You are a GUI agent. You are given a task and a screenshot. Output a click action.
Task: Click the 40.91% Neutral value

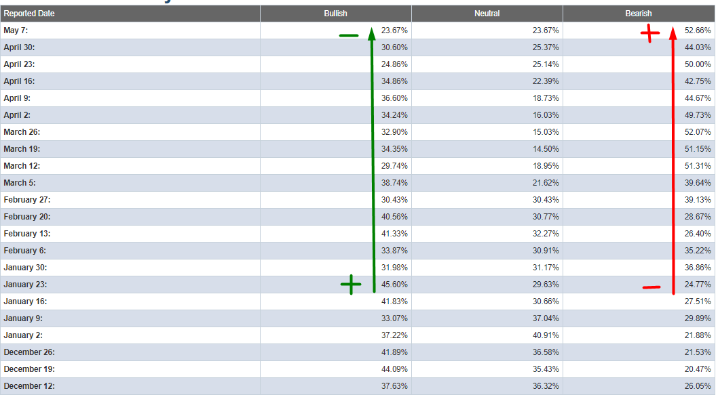pos(546,335)
